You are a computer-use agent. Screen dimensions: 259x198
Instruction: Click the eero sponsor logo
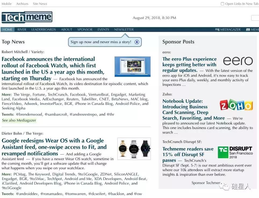[x=238, y=61]
